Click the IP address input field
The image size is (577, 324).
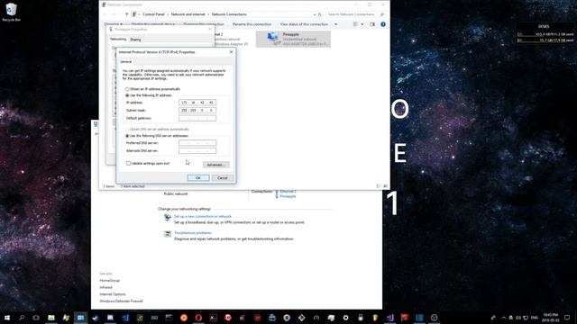(x=197, y=103)
